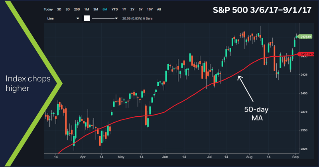Select the 1Y time range
319x167 pixels.
[x=124, y=9]
